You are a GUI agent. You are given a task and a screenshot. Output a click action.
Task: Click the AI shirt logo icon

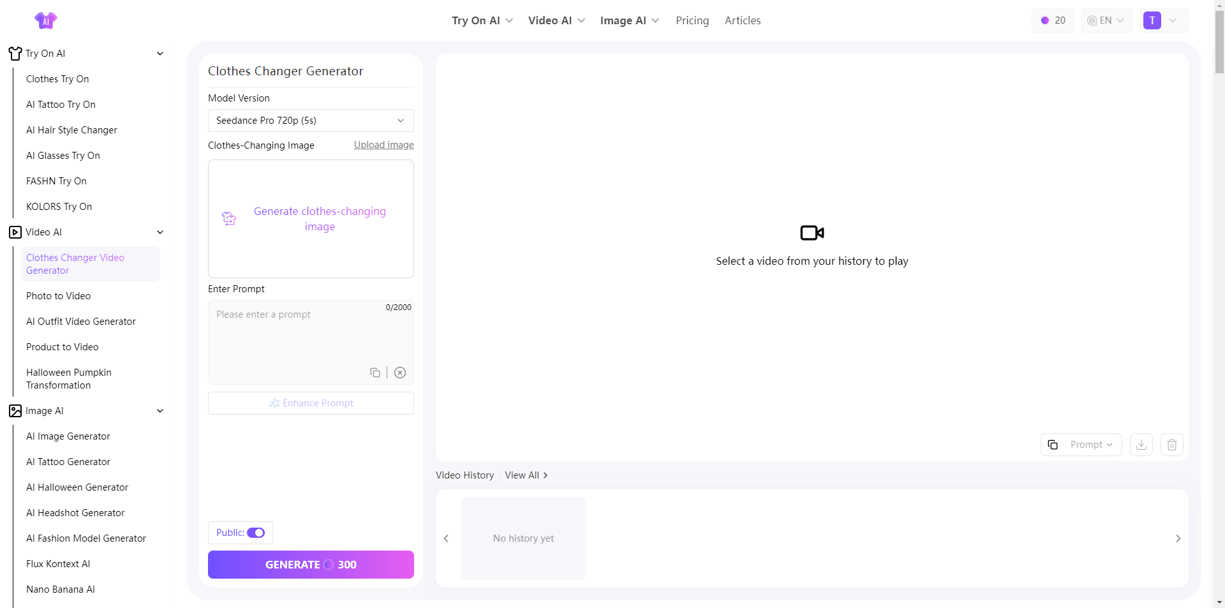coord(45,20)
